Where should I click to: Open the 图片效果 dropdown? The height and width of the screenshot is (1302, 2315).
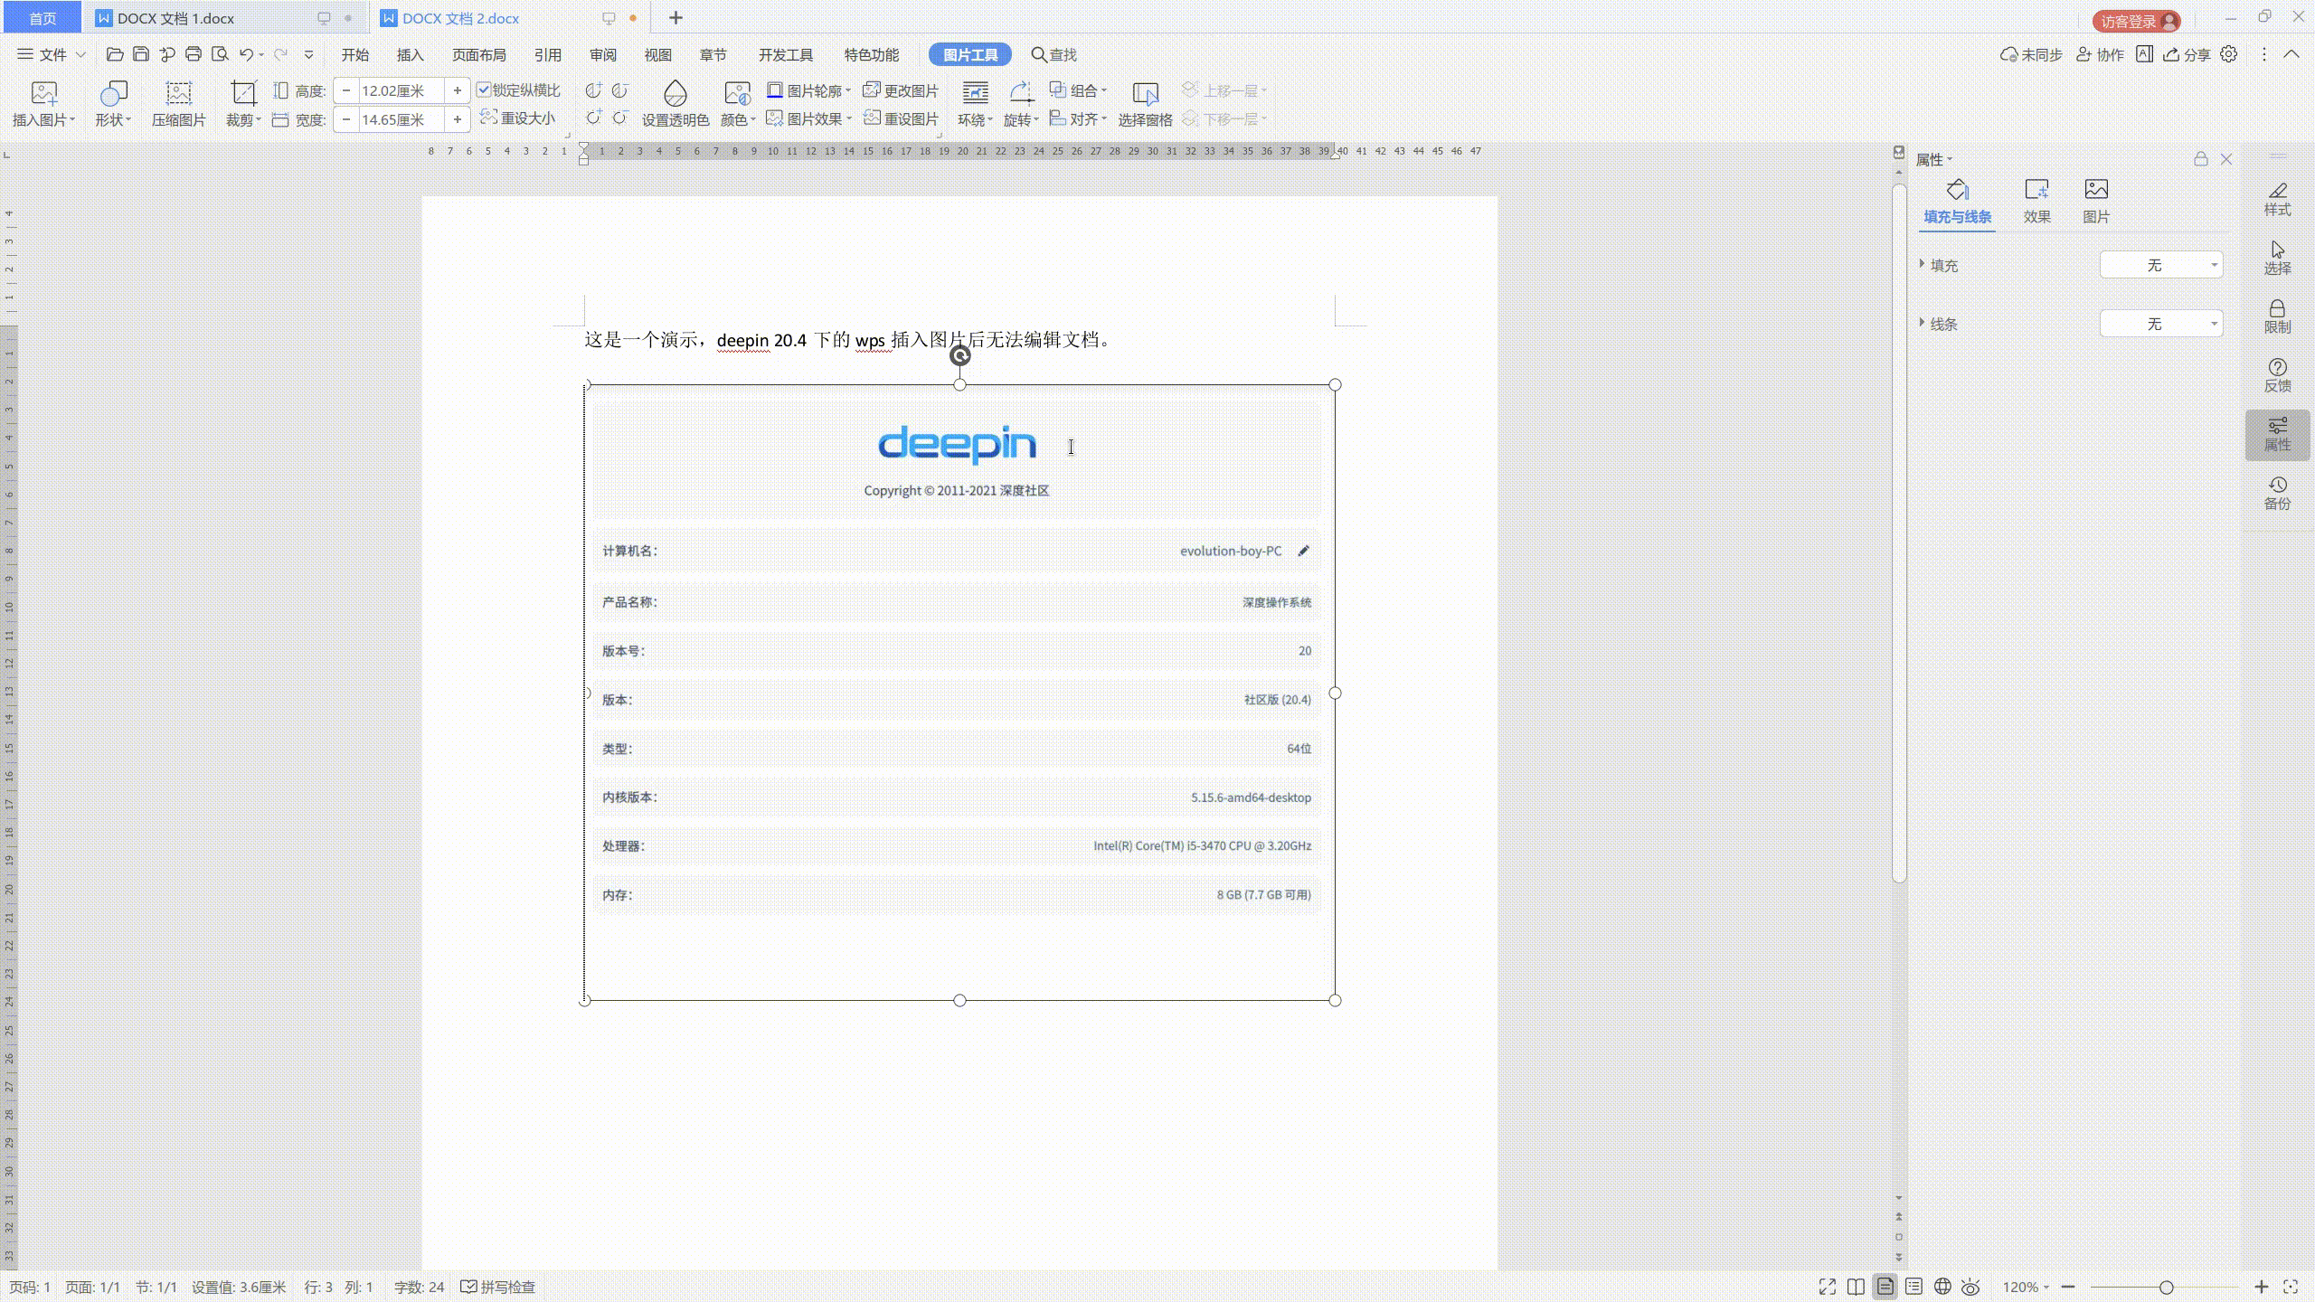pyautogui.click(x=808, y=118)
